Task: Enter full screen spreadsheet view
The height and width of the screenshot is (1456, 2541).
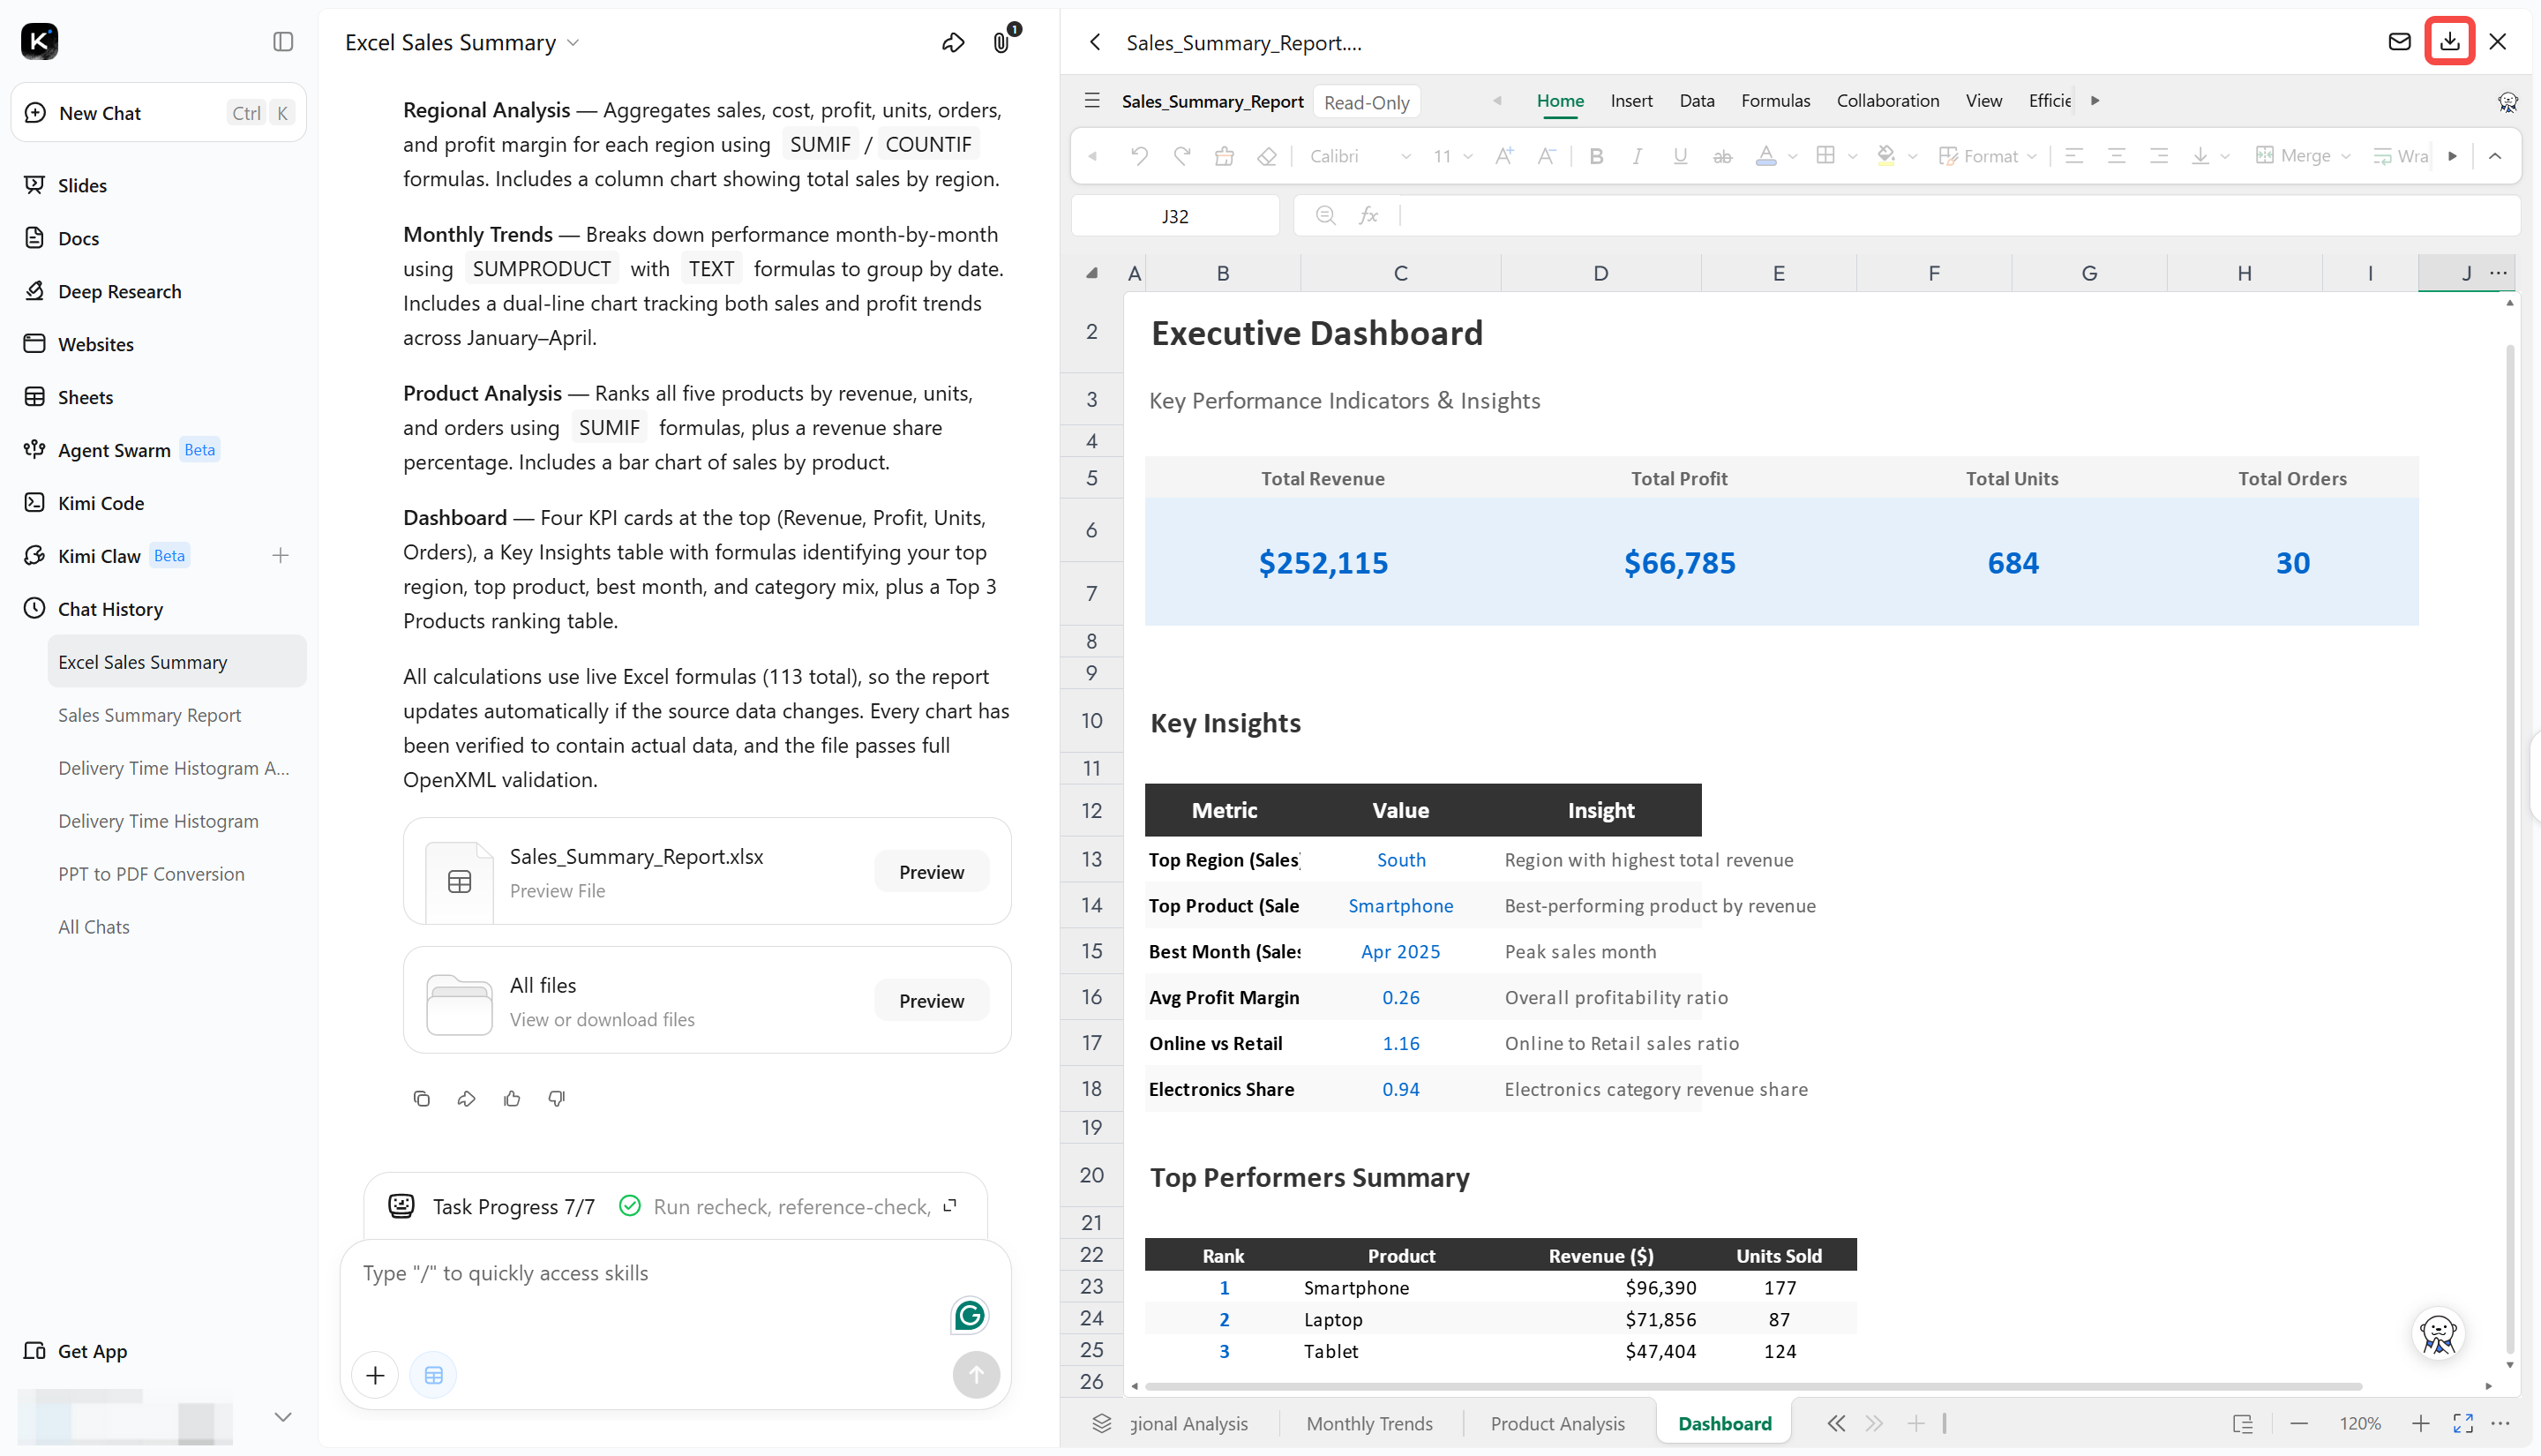Action: click(x=2463, y=1422)
